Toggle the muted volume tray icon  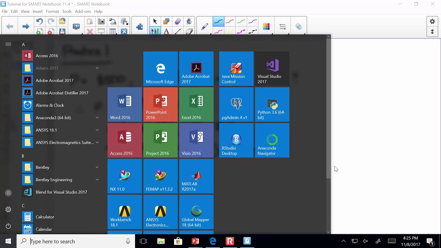[x=366, y=241]
